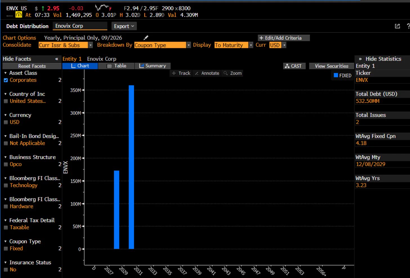
Task: Click the shorter blue debt bar near 2028
Action: pos(116,210)
